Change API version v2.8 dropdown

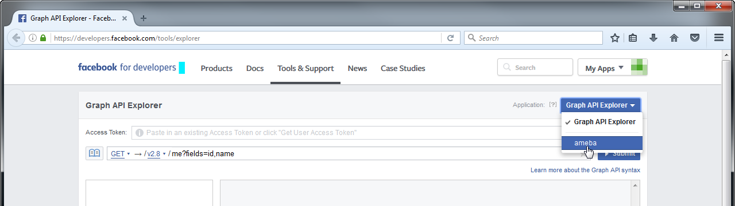157,153
